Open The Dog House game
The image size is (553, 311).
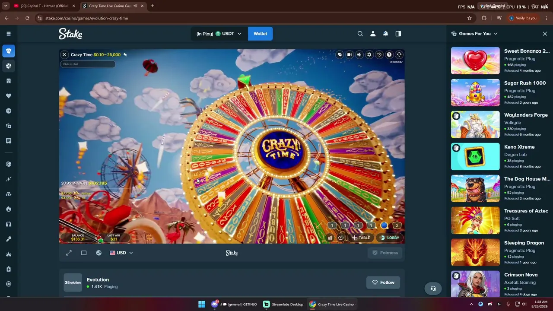pos(475,188)
